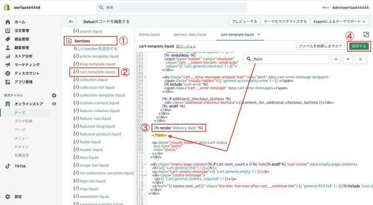Open older versions (旧バージョン) link

tap(186, 46)
